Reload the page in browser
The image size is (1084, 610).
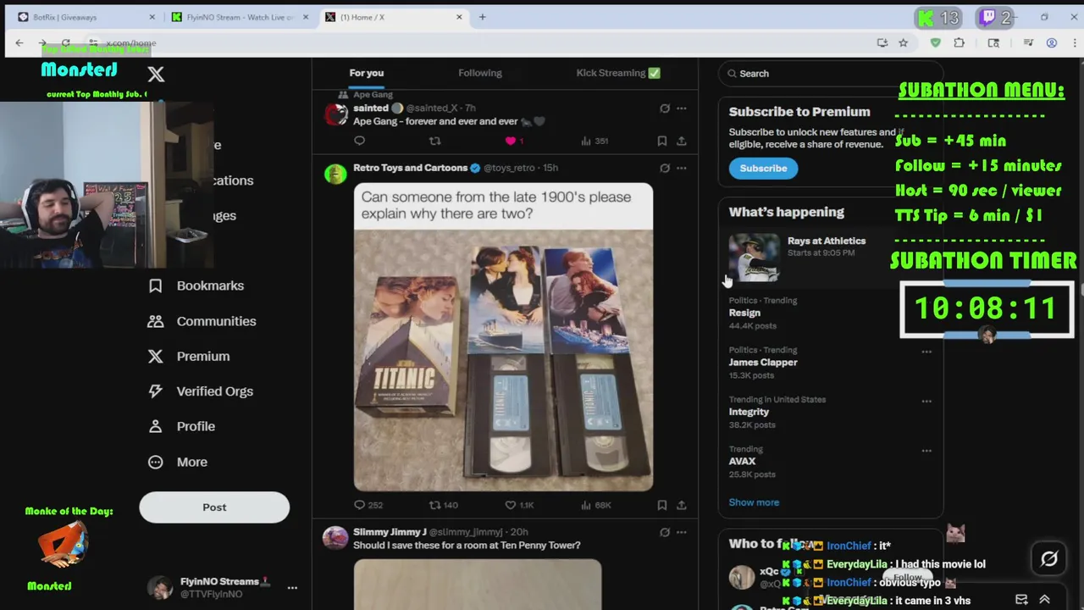pos(66,42)
